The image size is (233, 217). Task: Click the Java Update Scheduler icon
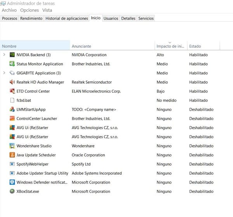[12, 155]
